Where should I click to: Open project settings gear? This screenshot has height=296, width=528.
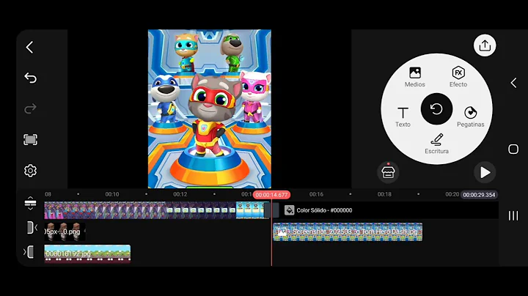[30, 171]
